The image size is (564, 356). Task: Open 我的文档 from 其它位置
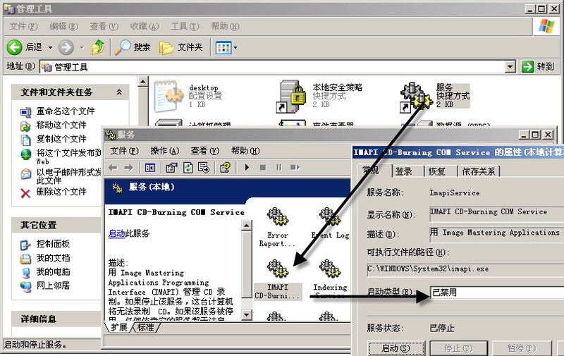coord(53,258)
